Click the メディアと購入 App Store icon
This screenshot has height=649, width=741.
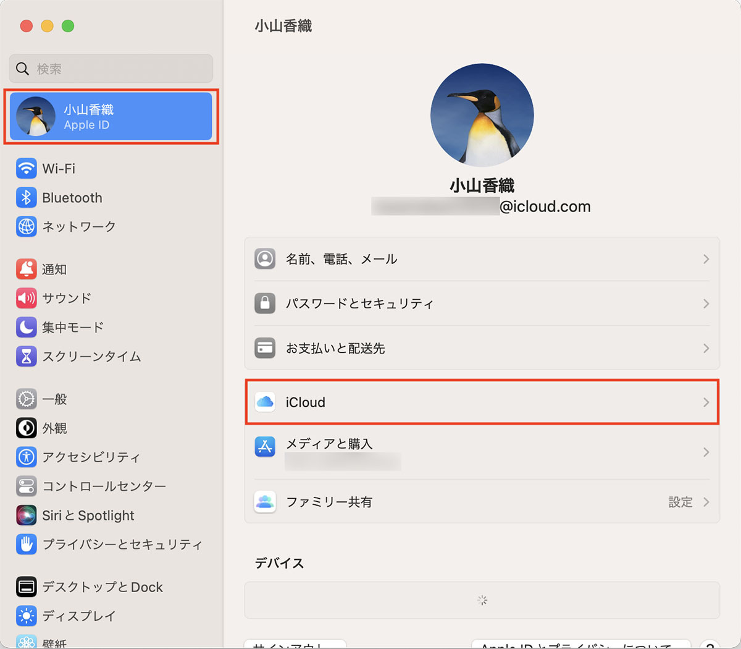265,446
